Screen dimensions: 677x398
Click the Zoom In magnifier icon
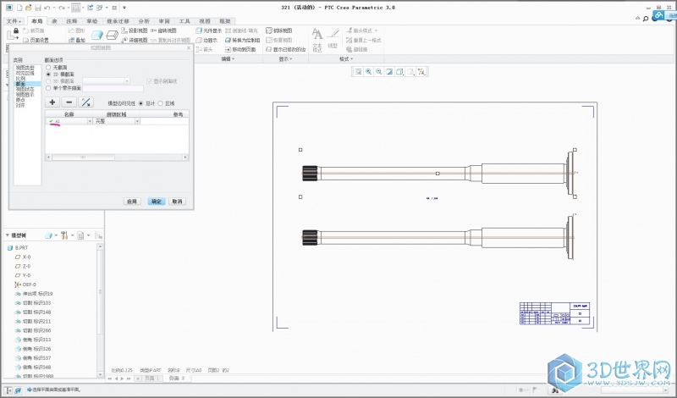368,72
